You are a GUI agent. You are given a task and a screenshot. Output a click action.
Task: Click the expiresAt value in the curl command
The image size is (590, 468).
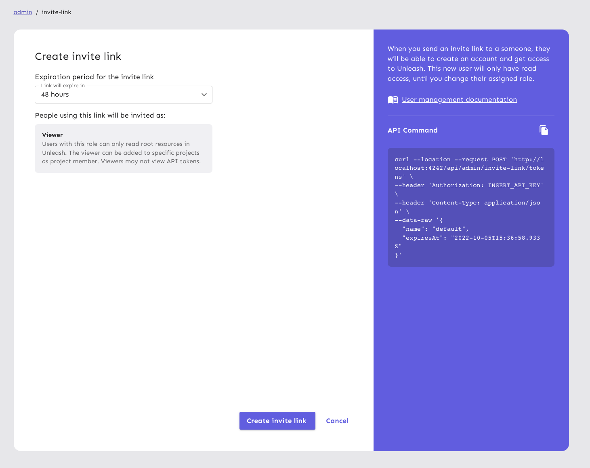click(496, 238)
